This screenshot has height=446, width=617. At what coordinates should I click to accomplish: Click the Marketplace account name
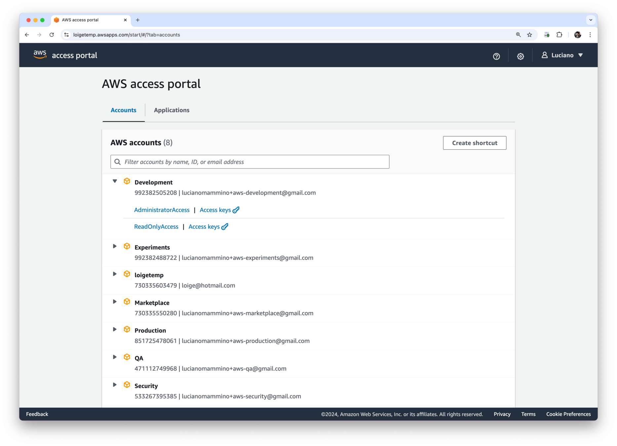coord(152,303)
